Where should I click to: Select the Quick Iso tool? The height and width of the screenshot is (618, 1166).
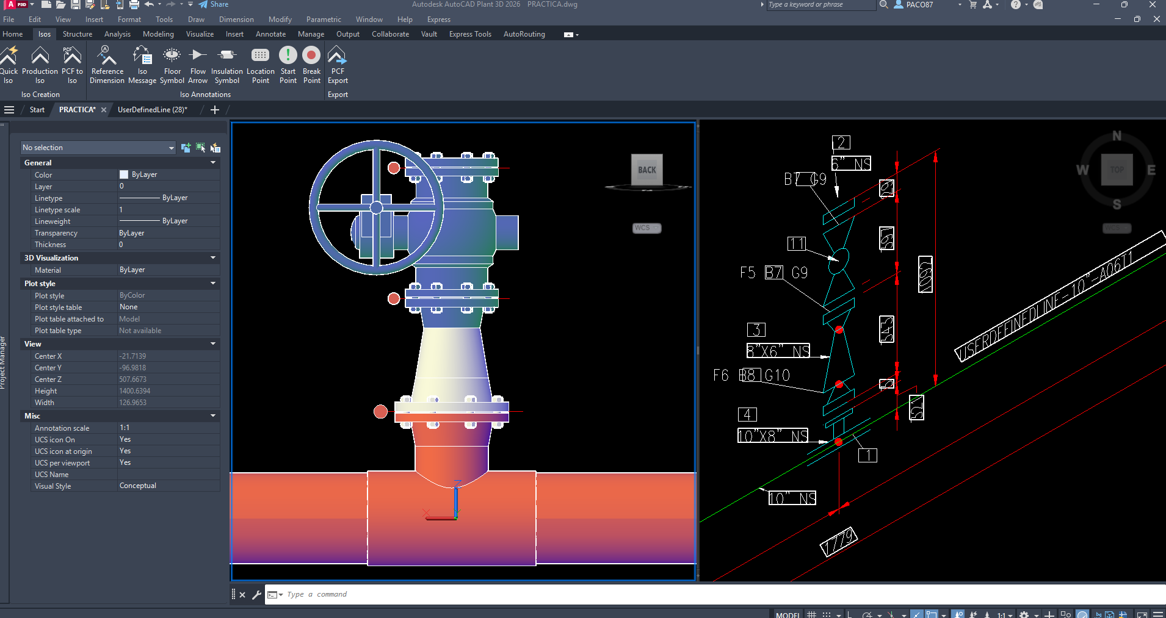[9, 64]
